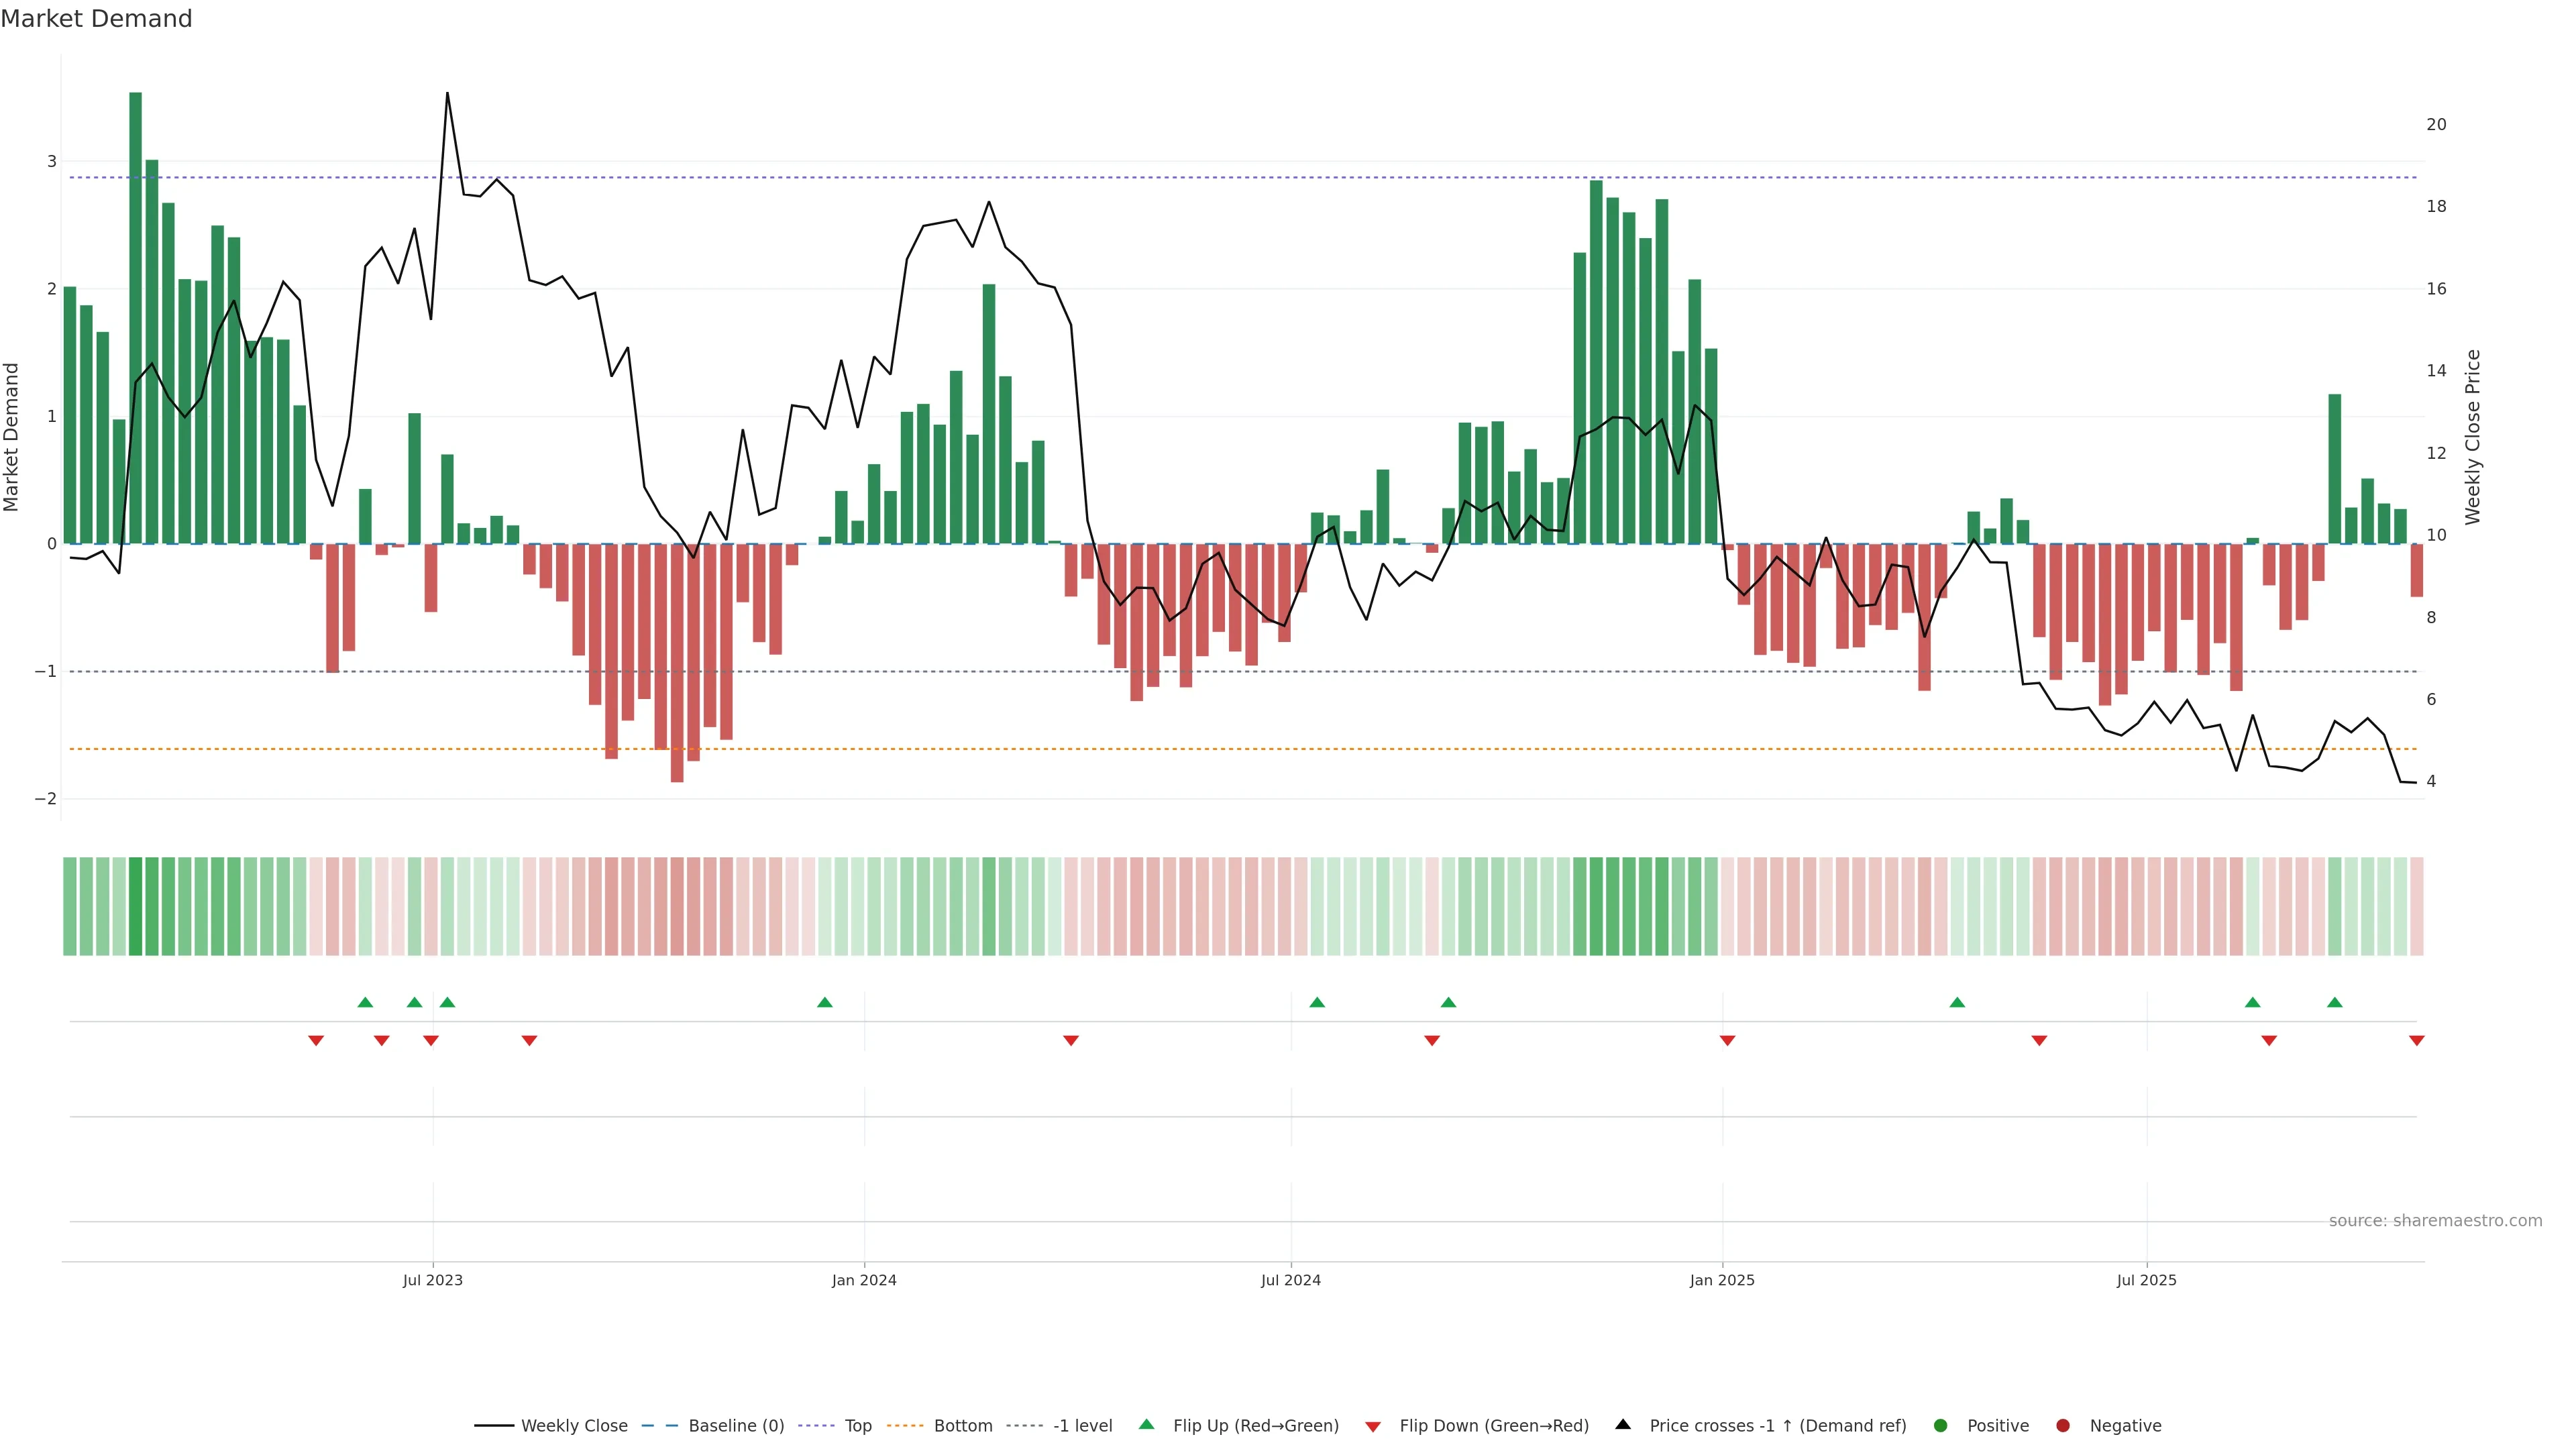Screen dimensions: 2576x1449
Task: Click the green Positive circle legend icon
Action: pos(1940,1425)
